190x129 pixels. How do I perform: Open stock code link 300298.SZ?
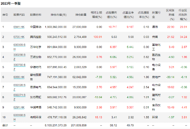point(19,57)
